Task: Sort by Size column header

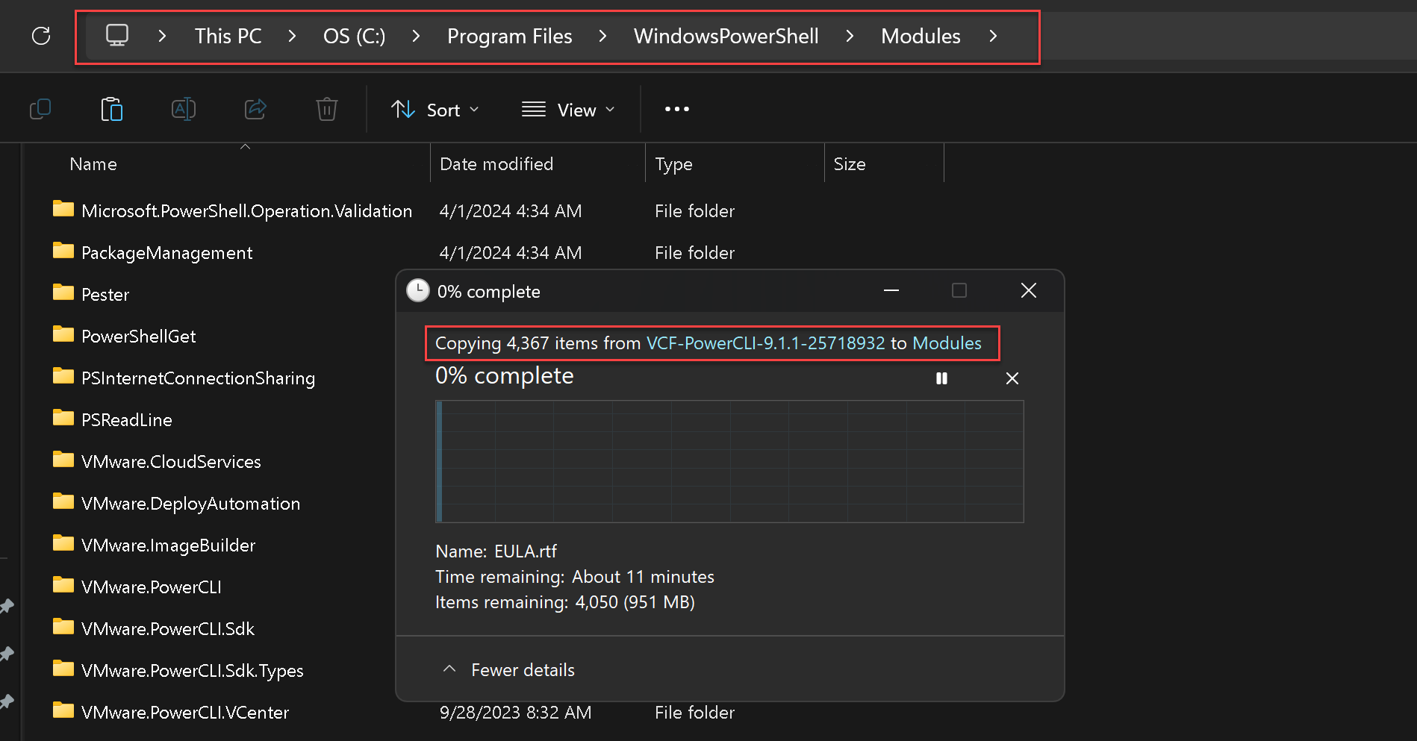Action: (x=850, y=164)
